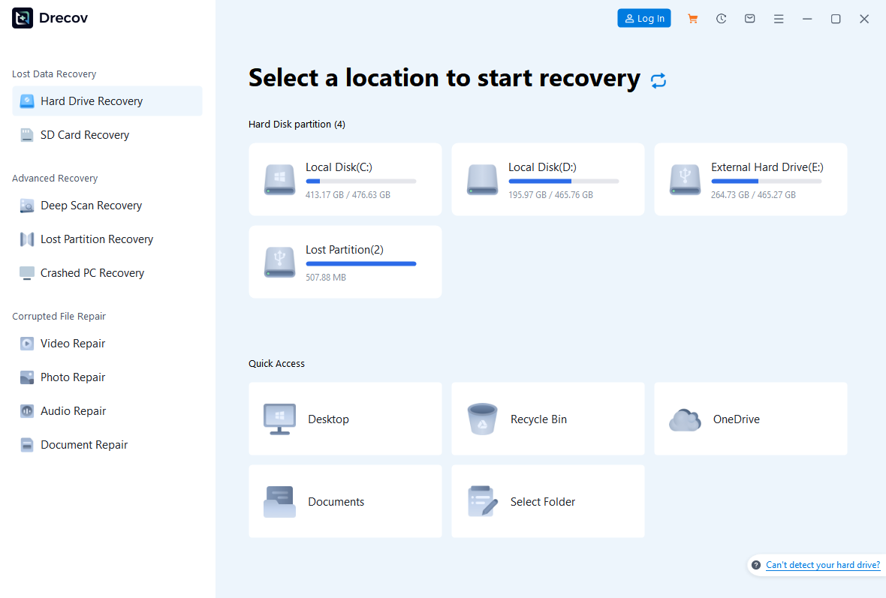Start Deep Scan Recovery
Screen dimensions: 886x598
point(90,205)
